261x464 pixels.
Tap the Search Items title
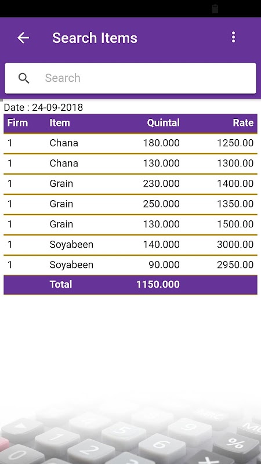(95, 38)
